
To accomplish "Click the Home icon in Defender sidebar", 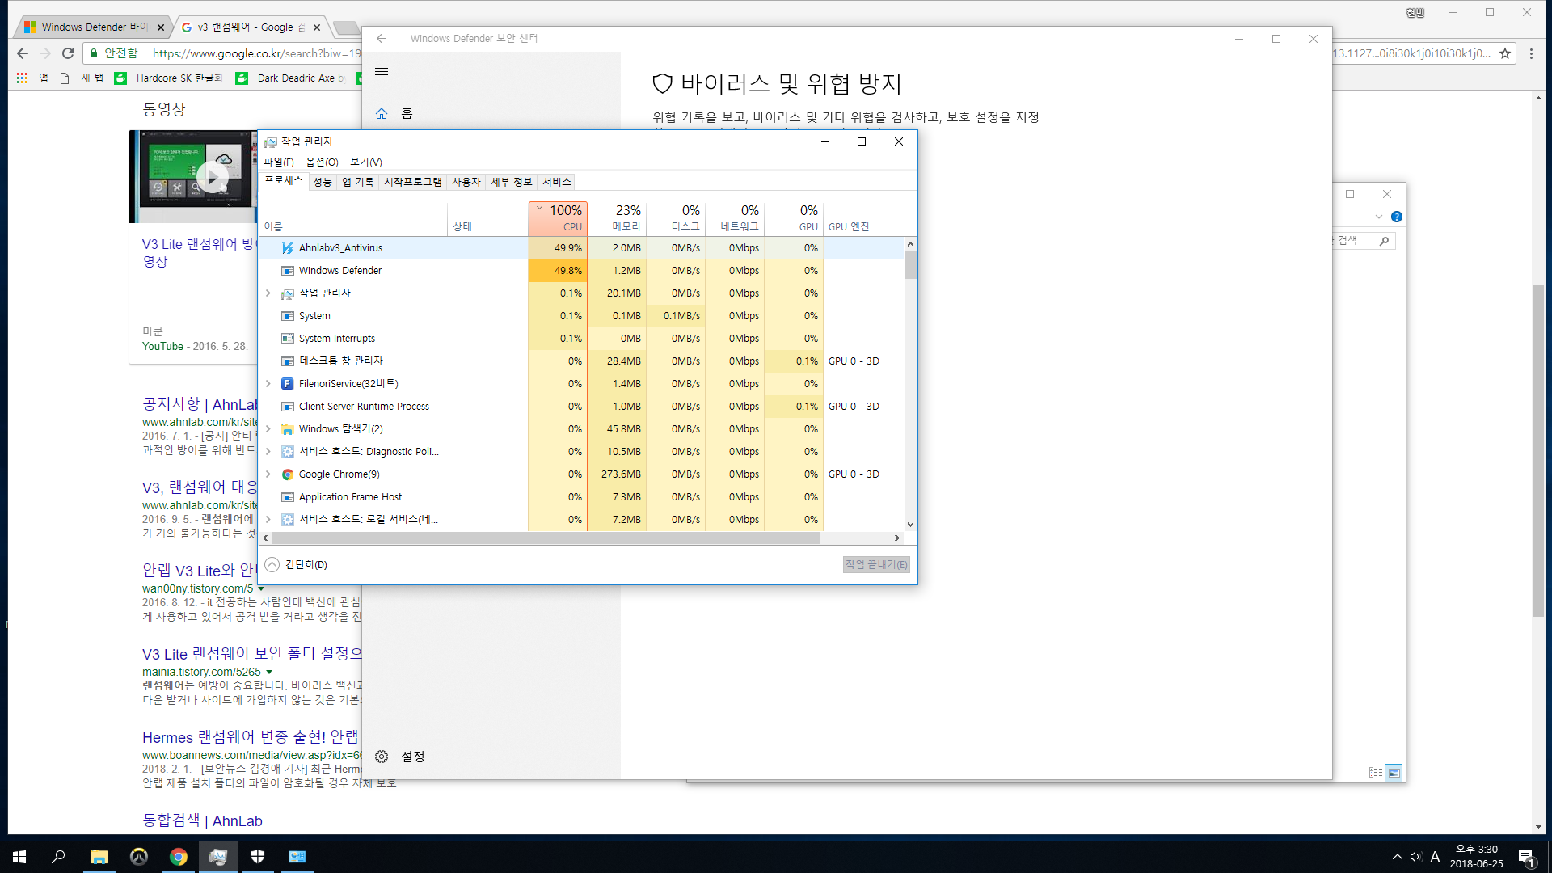I will click(x=382, y=114).
